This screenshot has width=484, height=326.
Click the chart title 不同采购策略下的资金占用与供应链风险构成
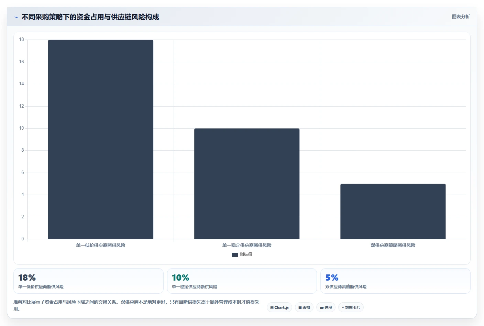click(90, 17)
